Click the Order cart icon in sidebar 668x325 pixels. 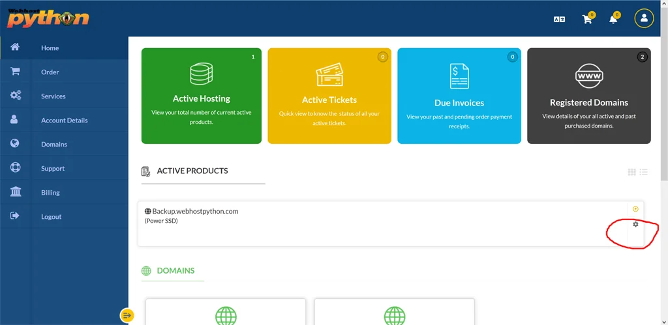coord(15,72)
